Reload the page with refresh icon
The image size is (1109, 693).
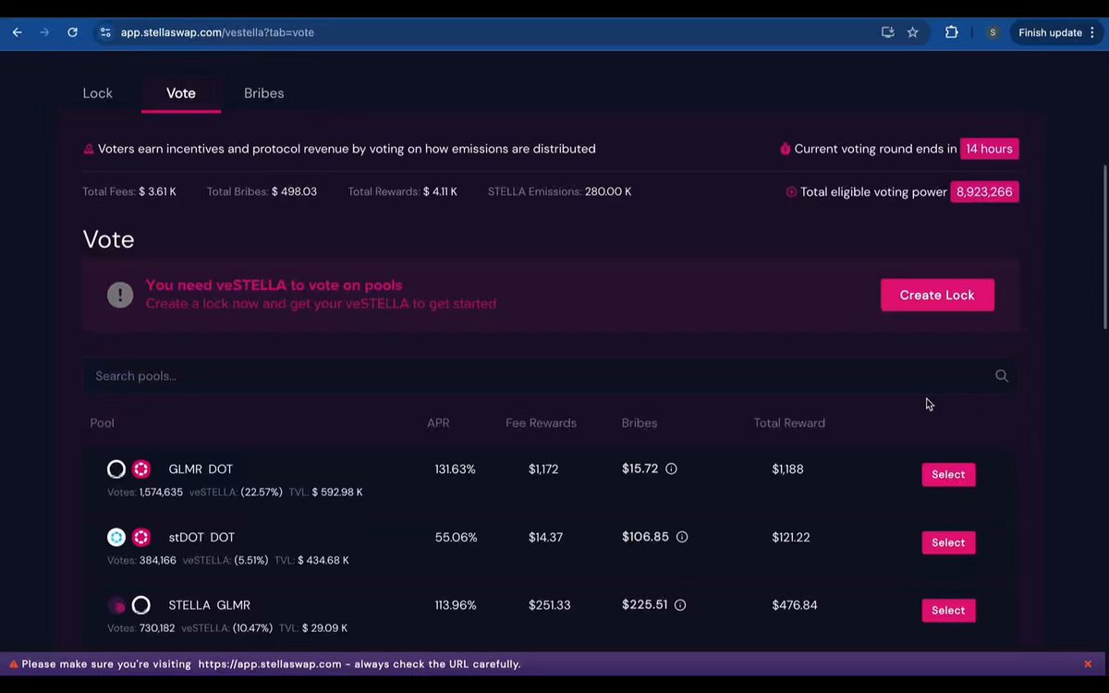[x=72, y=32]
